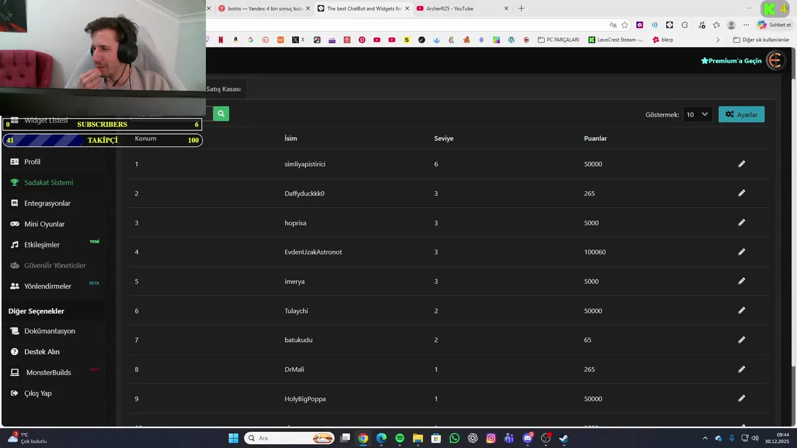Click the green search button
797x448 pixels.
click(221, 114)
